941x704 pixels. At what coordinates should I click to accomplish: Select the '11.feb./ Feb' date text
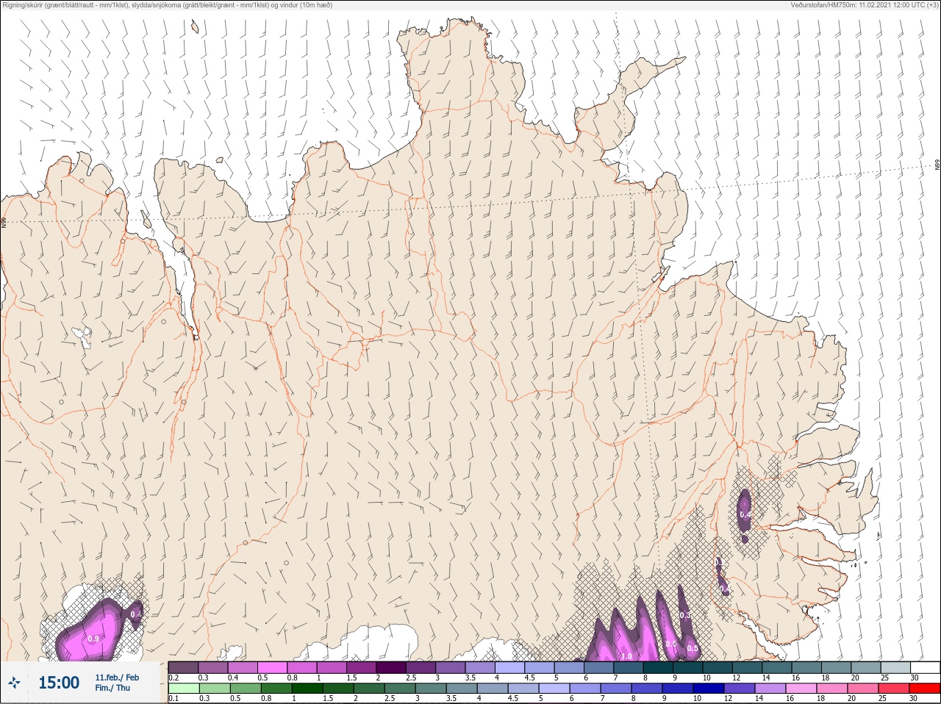pos(117,678)
